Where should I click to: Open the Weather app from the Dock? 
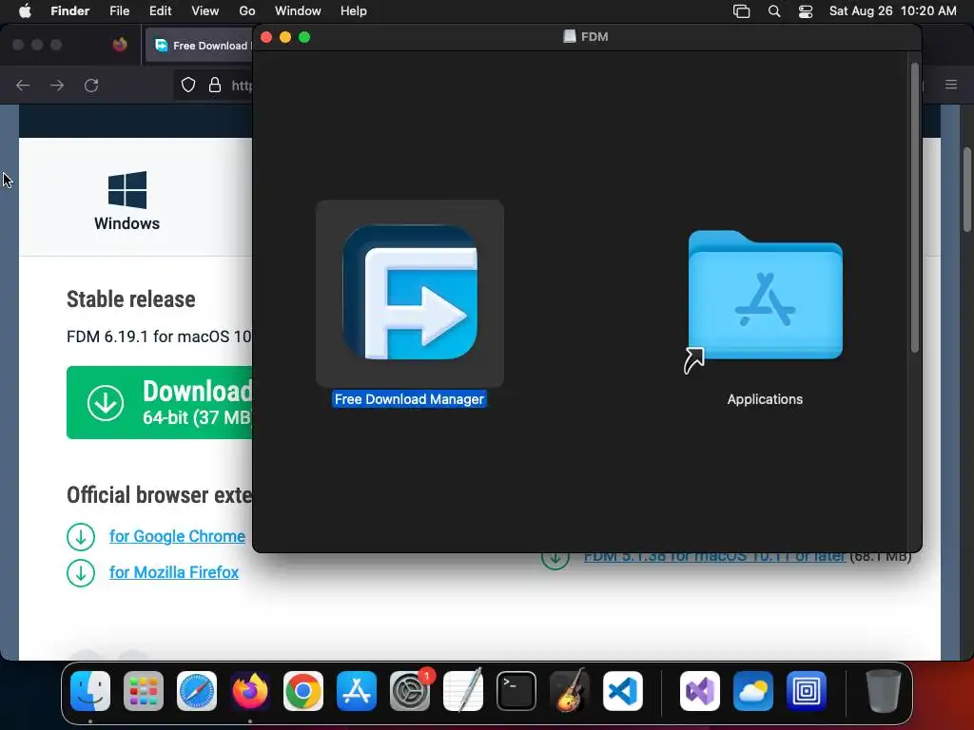pyautogui.click(x=753, y=691)
